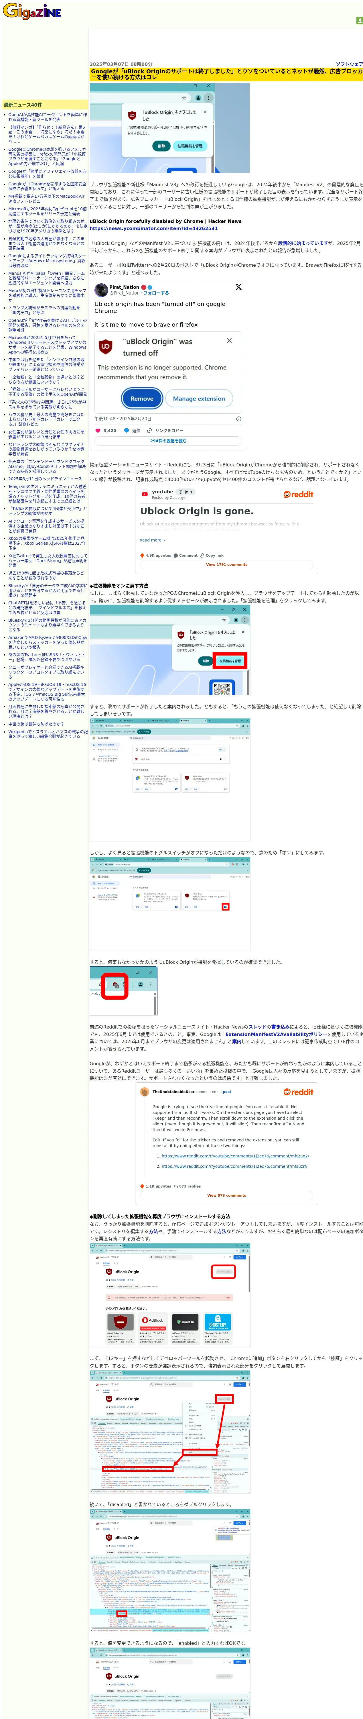Sidebar: open 2025年3月11日のヘッドラインニュース
The height and width of the screenshot is (1719, 363).
coord(45,478)
